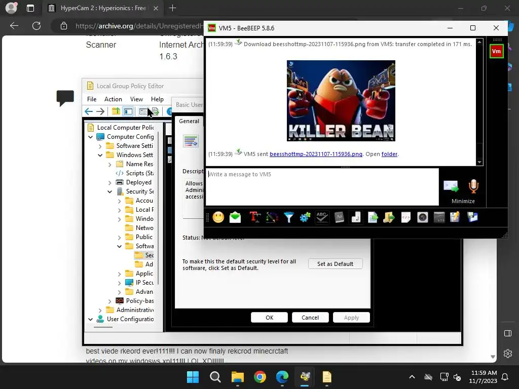519x389 pixels.
Task: Open a new browser tab
Action: click(172, 8)
